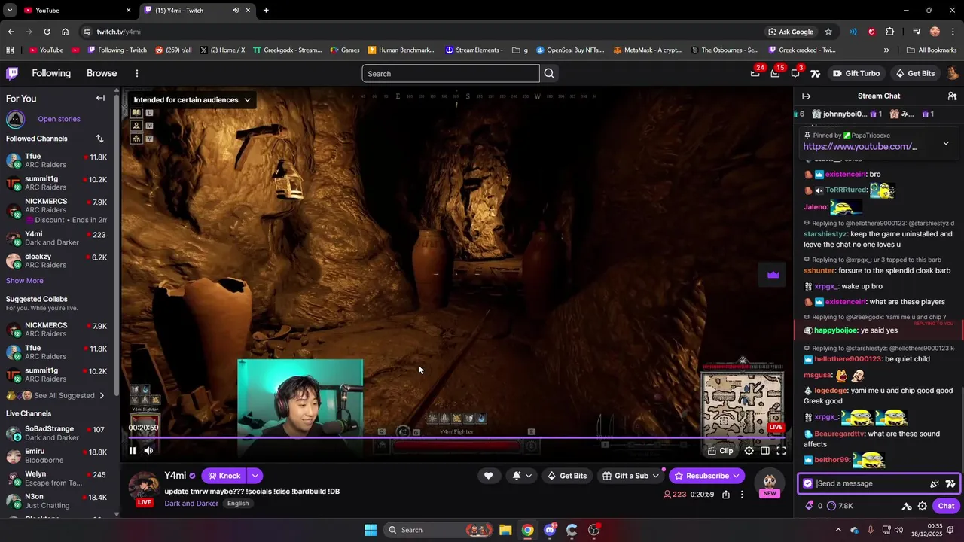This screenshot has height=542, width=964.
Task: Open cloakzy in followed channels
Action: 56,261
